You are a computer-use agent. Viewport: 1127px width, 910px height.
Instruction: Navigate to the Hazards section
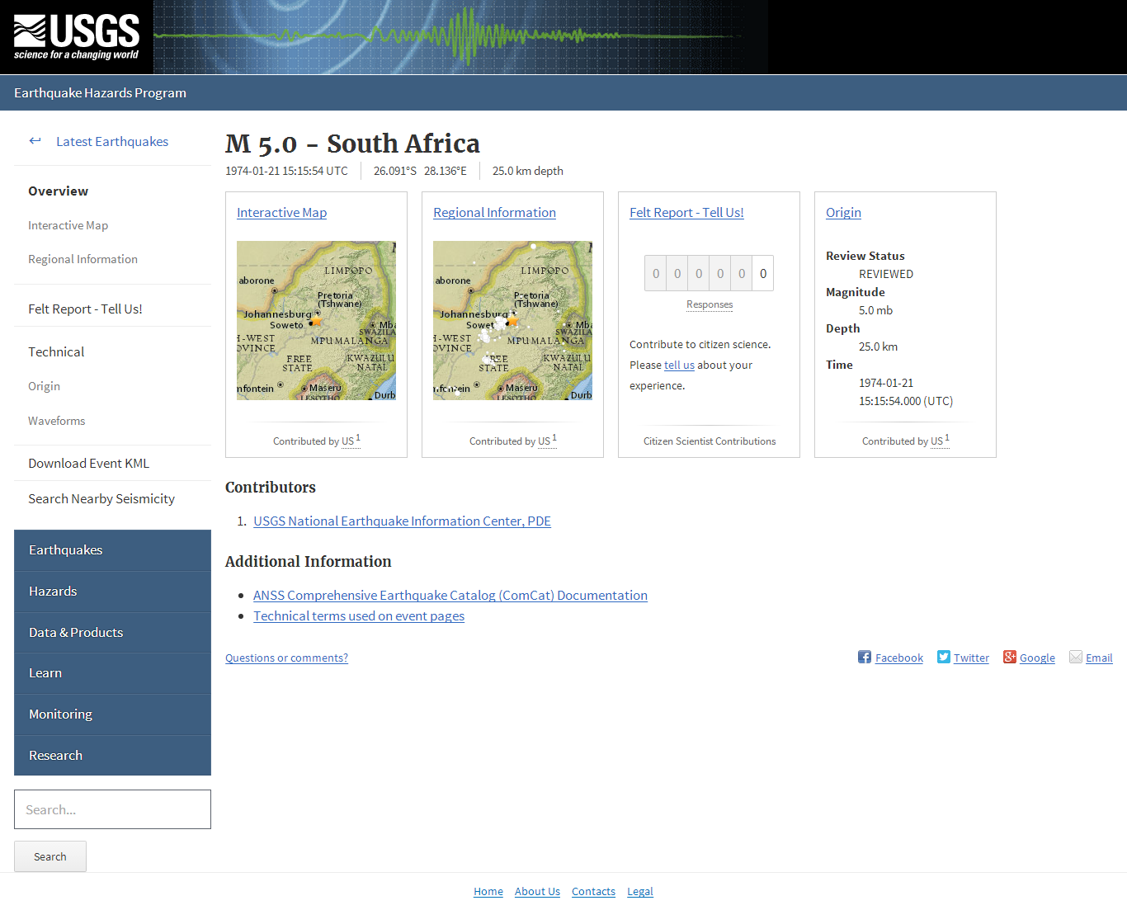(x=53, y=592)
